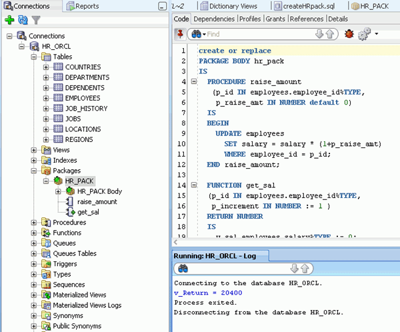400x332 pixels.
Task: Select the HR_PACK Body node
Action: point(99,191)
